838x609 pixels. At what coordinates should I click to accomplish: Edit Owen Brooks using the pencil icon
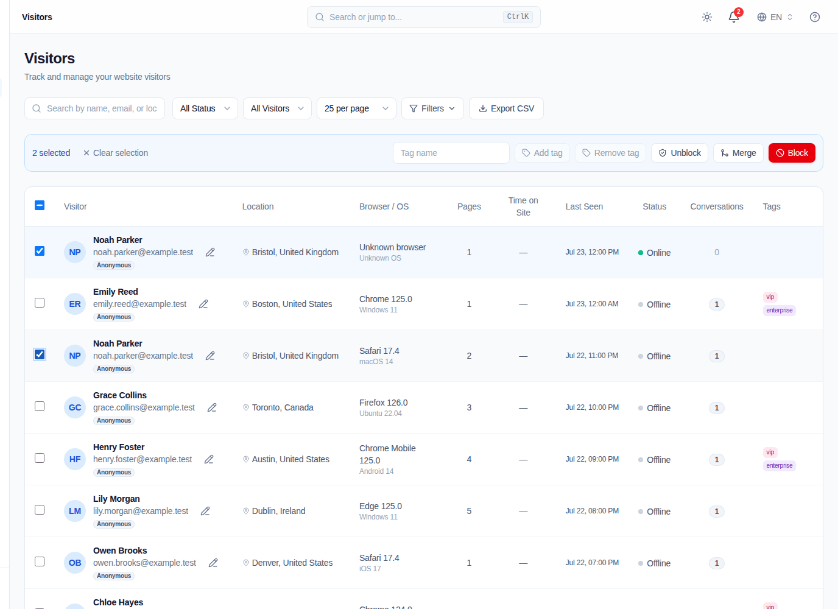[x=213, y=563]
